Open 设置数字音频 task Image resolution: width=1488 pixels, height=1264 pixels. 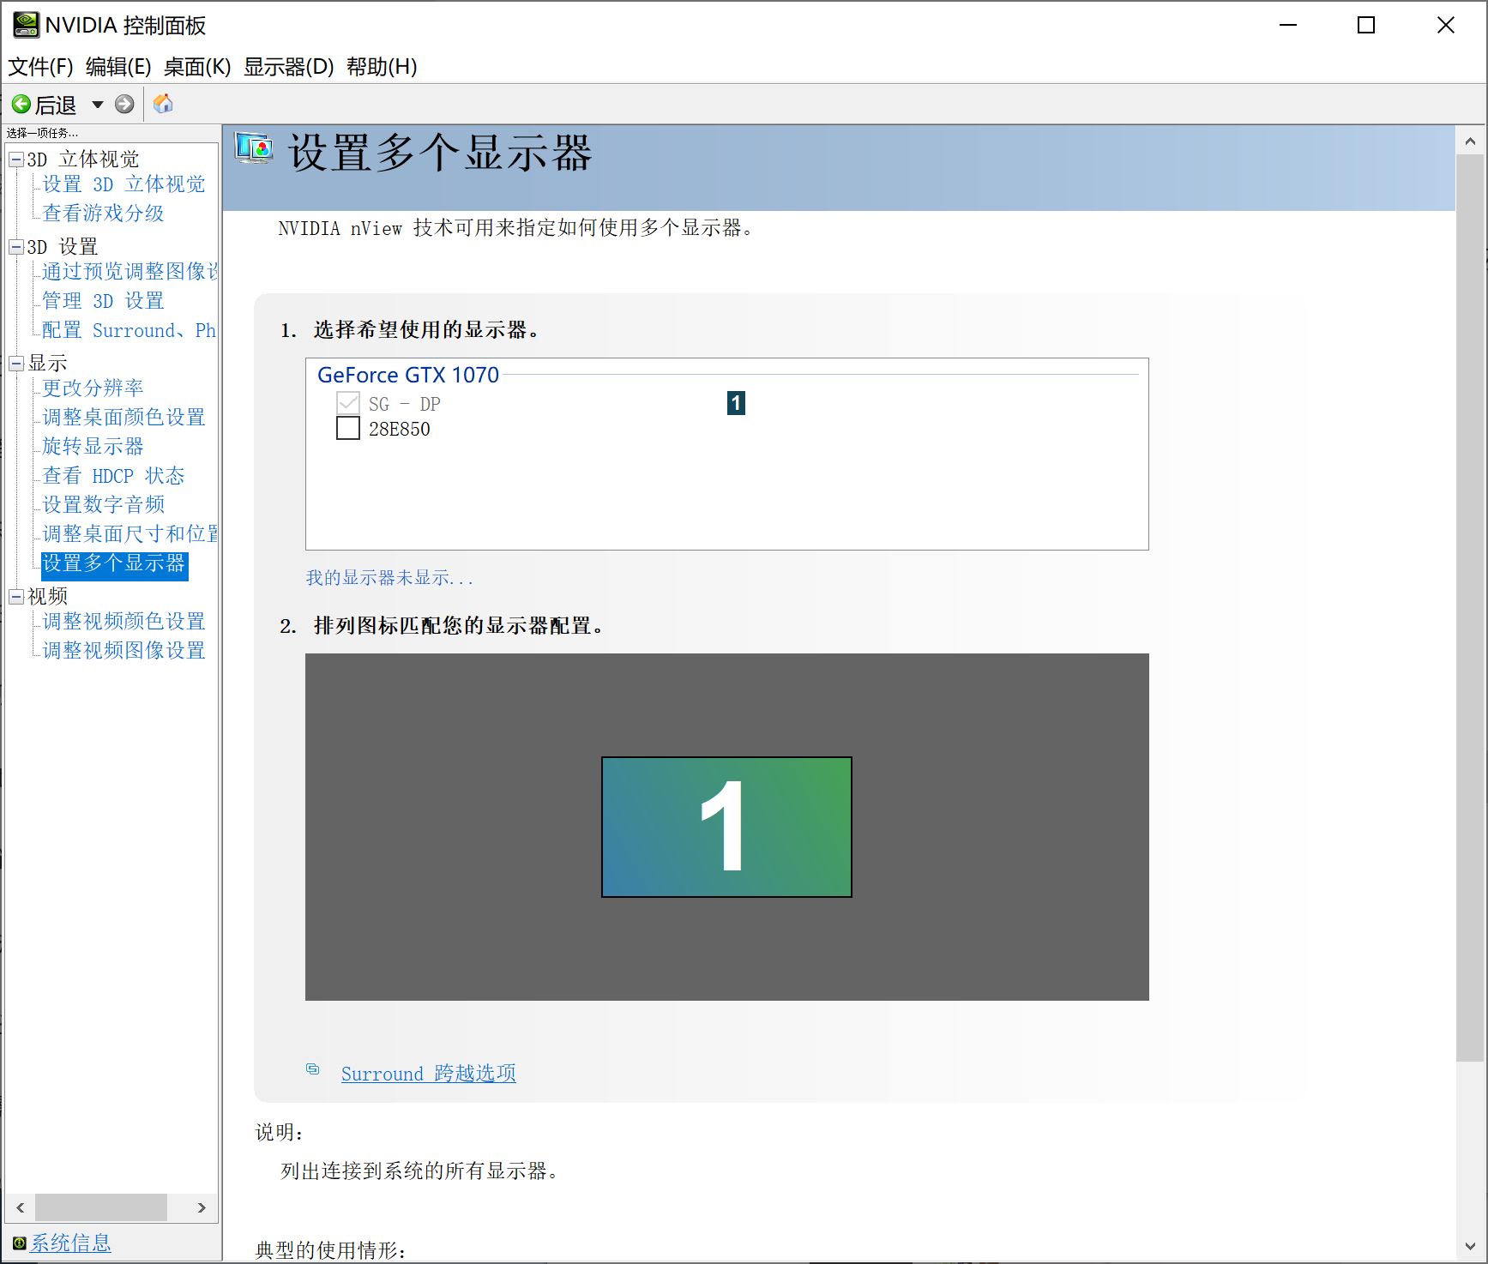(x=104, y=505)
